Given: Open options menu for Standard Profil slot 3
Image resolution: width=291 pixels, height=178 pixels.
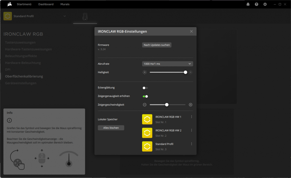Looking at the screenshot, I should [x=192, y=144].
